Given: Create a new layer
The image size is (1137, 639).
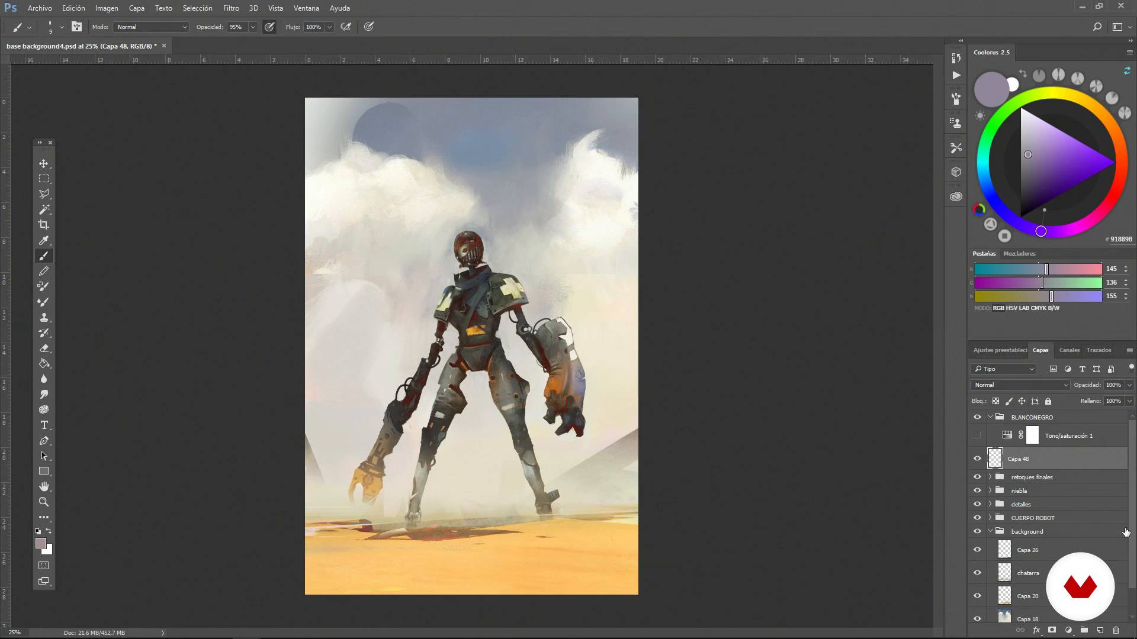Looking at the screenshot, I should point(1100,630).
